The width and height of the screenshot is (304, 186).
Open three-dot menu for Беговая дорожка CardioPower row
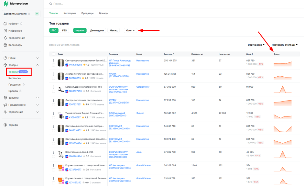click(53, 87)
